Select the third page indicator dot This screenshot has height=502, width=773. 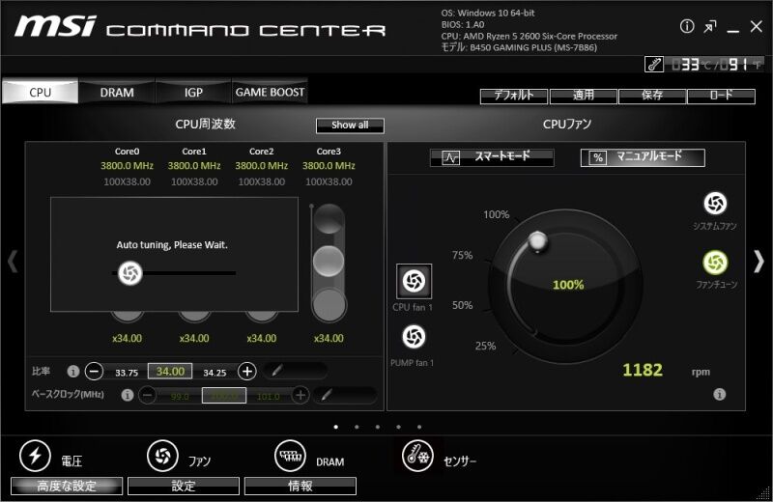378,427
